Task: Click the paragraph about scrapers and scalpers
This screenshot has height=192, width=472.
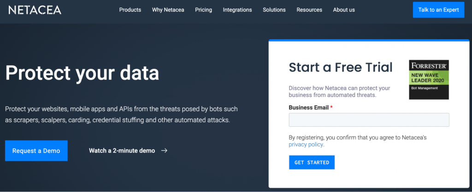Action: (x=122, y=114)
